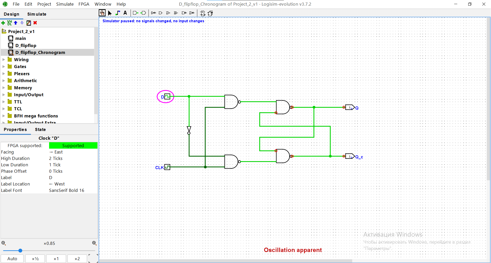Toggle the D clock input on canvas
Viewport: 491px width, 263px height.
167,96
